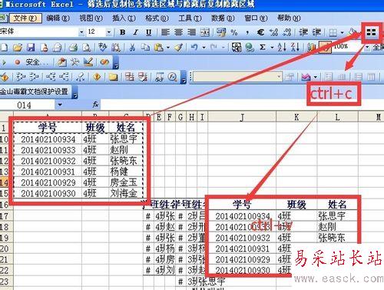Viewport: 384px width, 290px height.
Task: Expand the Name Box dropdown arrow
Action: 60,105
